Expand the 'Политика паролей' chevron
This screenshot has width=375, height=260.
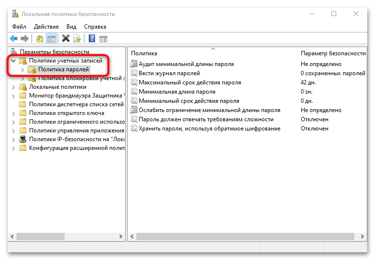[x=22, y=70]
